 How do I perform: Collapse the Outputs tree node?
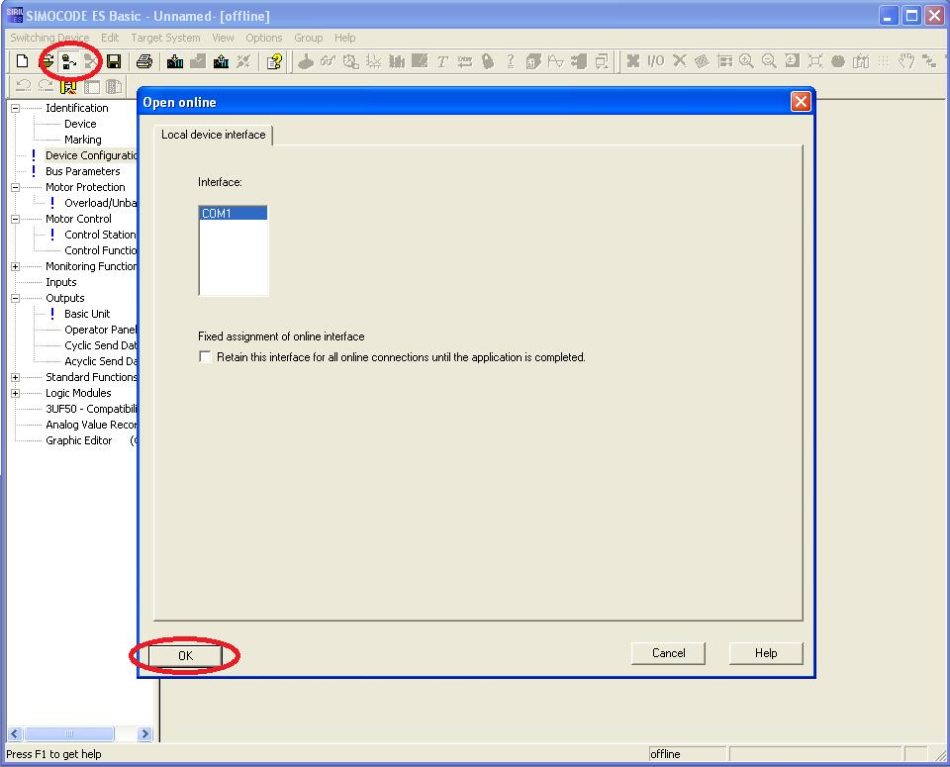pos(15,299)
